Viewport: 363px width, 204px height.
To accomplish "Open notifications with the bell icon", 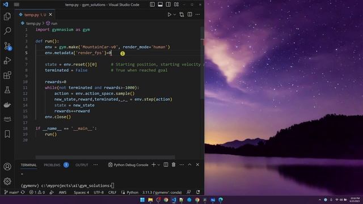I will pyautogui.click(x=198, y=192).
